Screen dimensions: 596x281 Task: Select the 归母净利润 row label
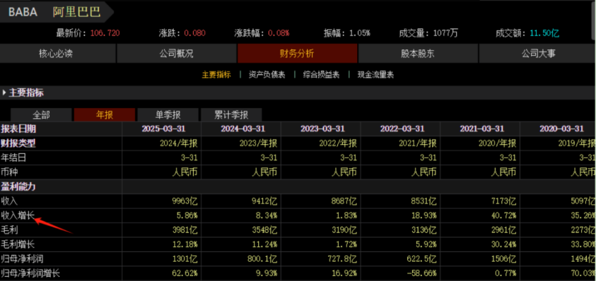(x=22, y=259)
